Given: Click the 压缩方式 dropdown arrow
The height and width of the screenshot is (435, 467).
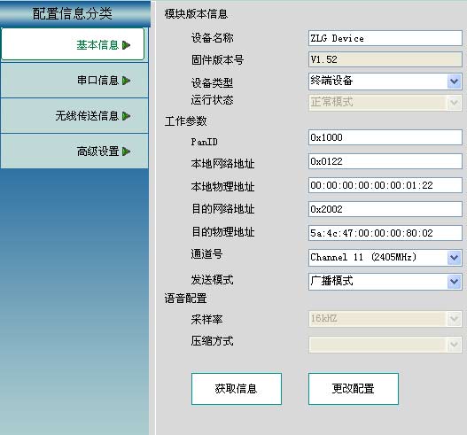Looking at the screenshot, I should click(455, 345).
